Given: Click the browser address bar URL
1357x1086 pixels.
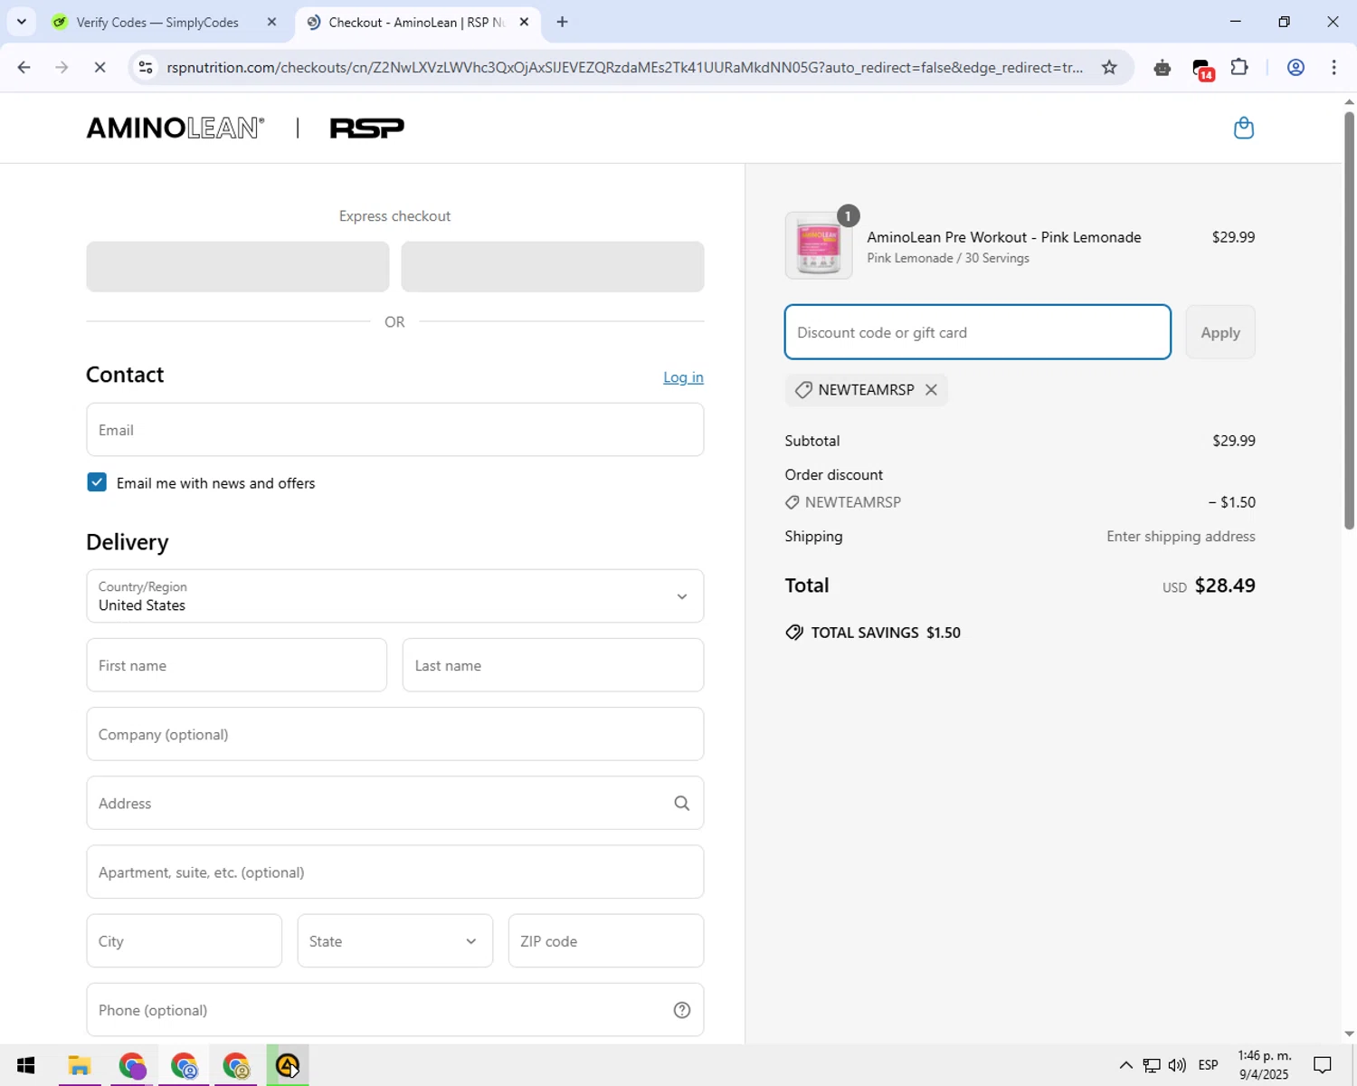Looking at the screenshot, I should pyautogui.click(x=624, y=67).
